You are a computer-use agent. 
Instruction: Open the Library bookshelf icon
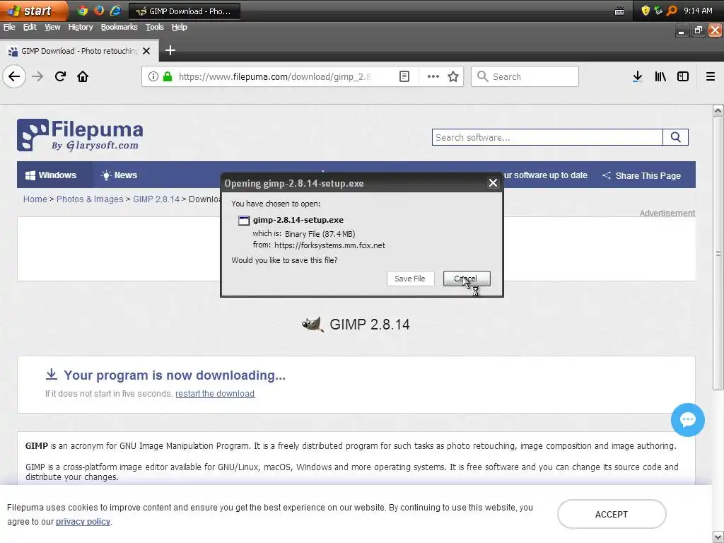point(660,76)
